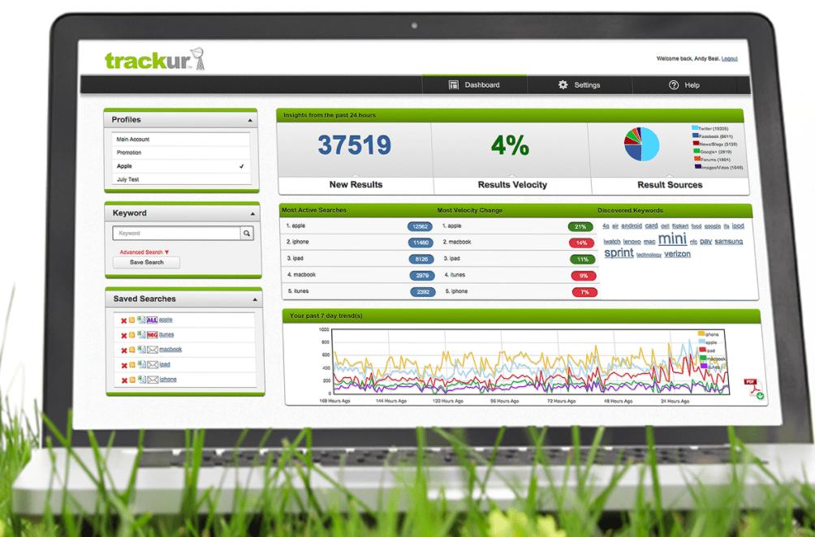
Task: Select the checked Apple profile
Action: point(181,166)
